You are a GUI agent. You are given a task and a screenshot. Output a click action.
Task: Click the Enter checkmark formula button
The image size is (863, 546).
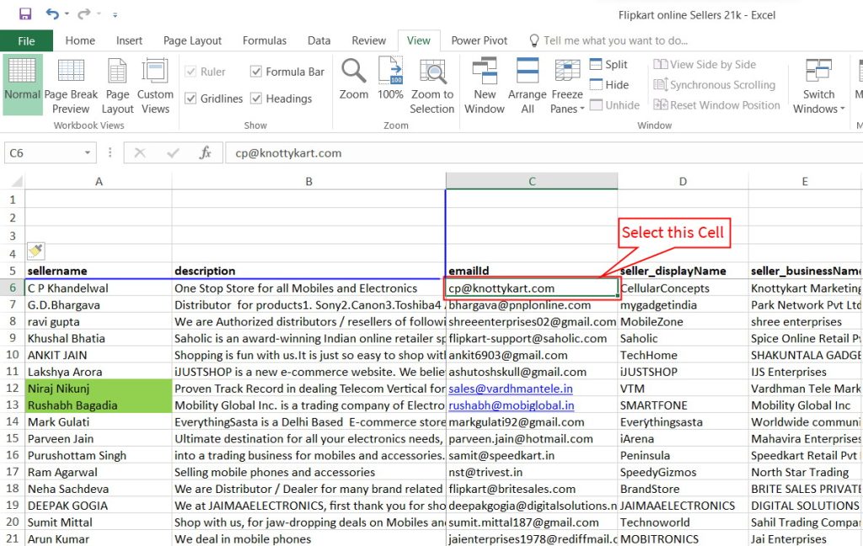click(173, 153)
